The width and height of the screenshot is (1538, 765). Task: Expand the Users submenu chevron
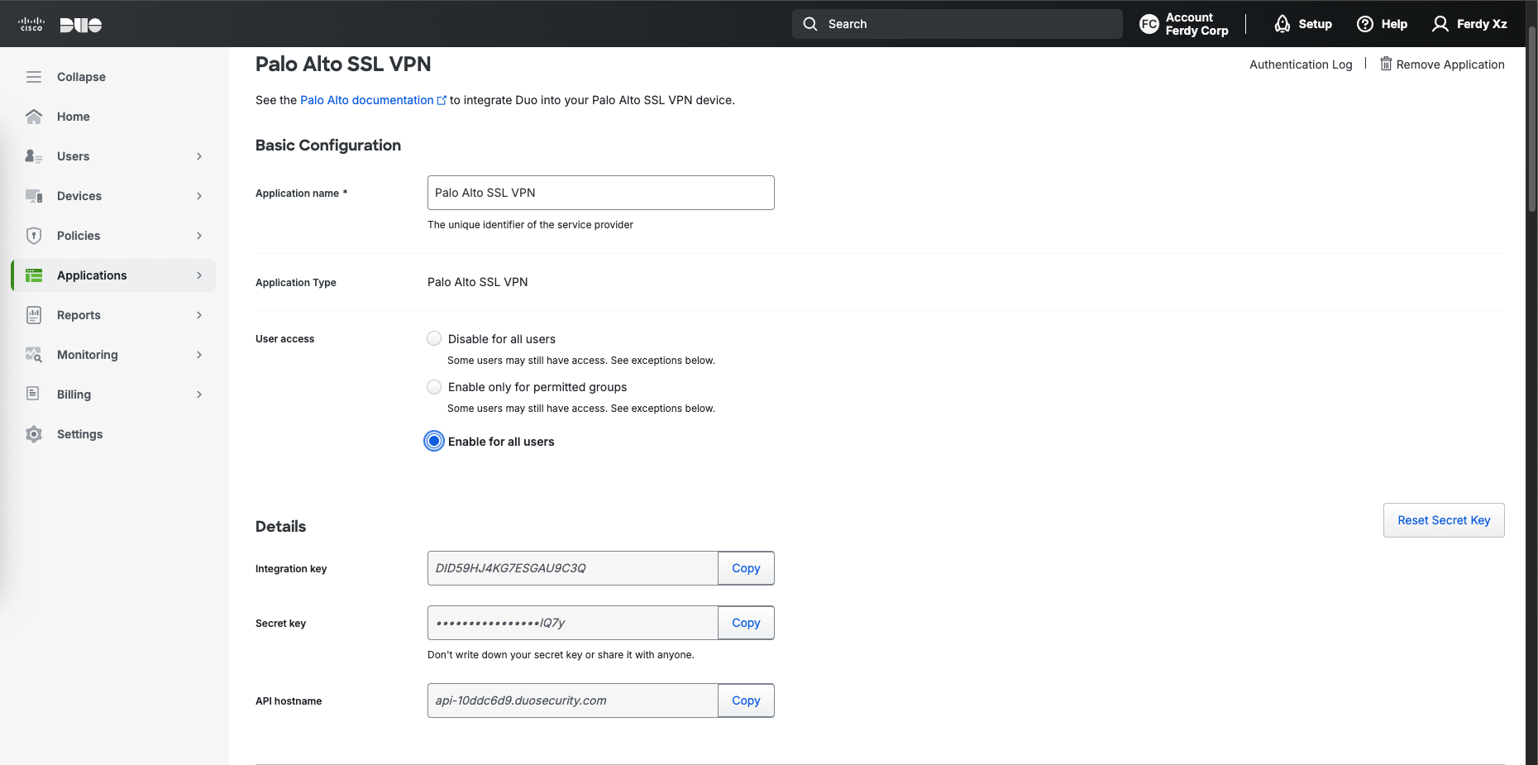coord(199,156)
